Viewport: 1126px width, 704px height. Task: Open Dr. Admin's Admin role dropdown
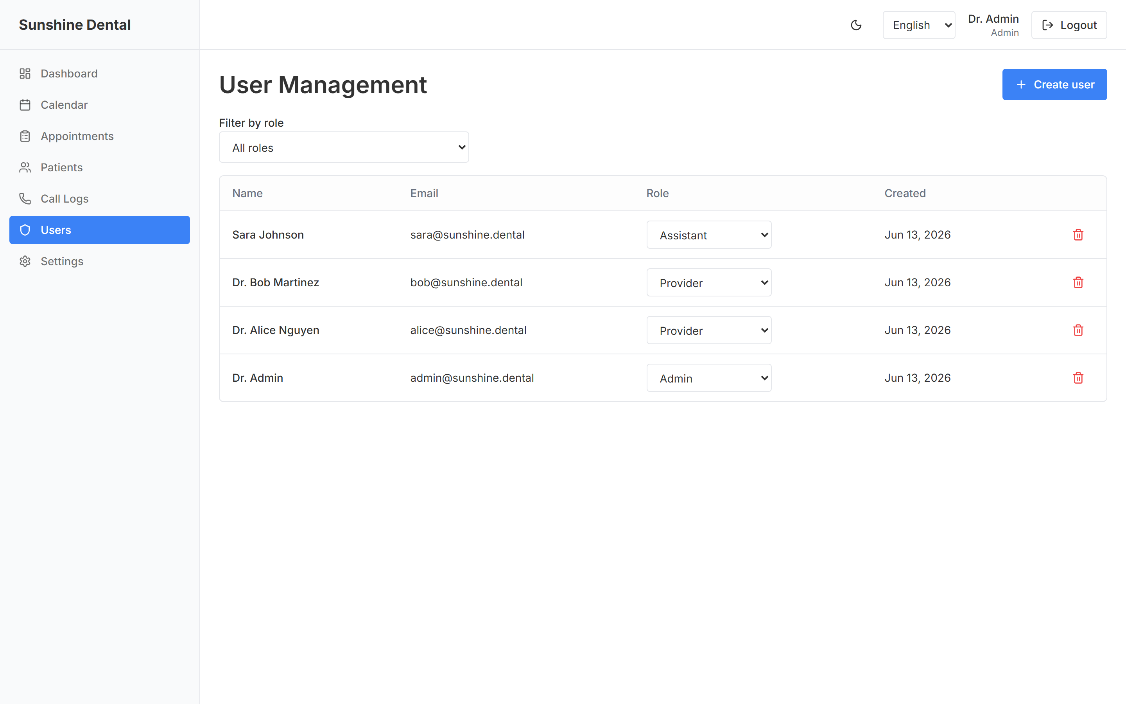(x=709, y=378)
